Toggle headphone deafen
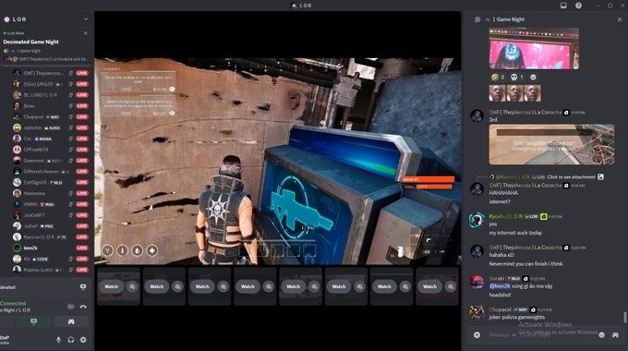 [x=70, y=340]
